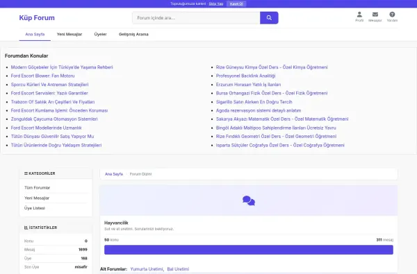Open Modern Göçebeler İçin Türkiye'de Yaşama Rehberi
417x274 pixels.
point(62,67)
